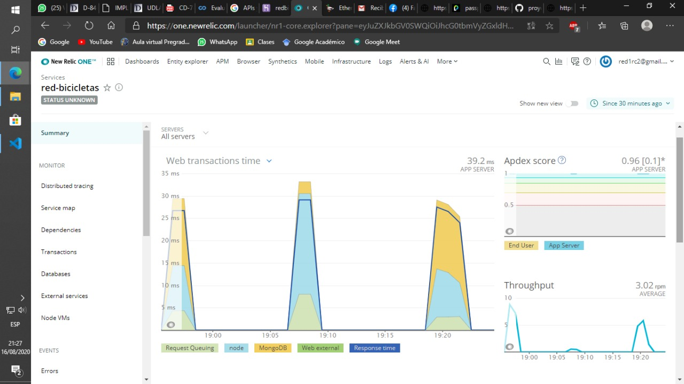Open Transactions in sidebar
684x384 pixels.
coord(59,252)
